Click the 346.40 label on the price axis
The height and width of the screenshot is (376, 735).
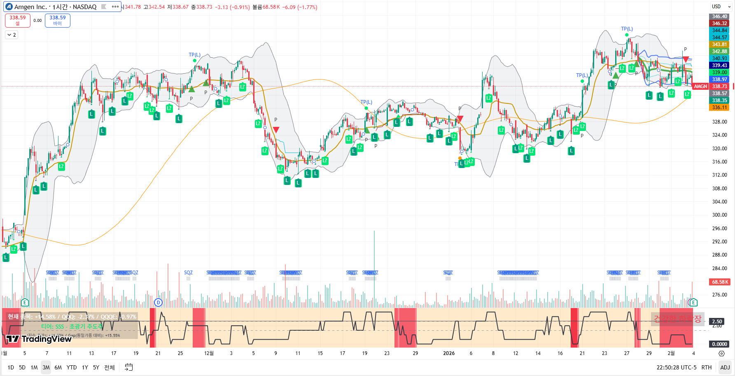[x=719, y=16]
